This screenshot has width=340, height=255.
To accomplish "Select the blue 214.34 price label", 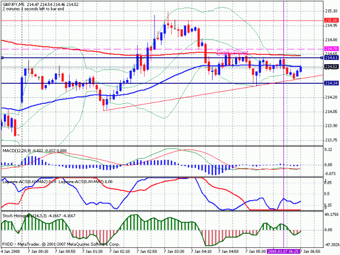I will coord(331,83).
